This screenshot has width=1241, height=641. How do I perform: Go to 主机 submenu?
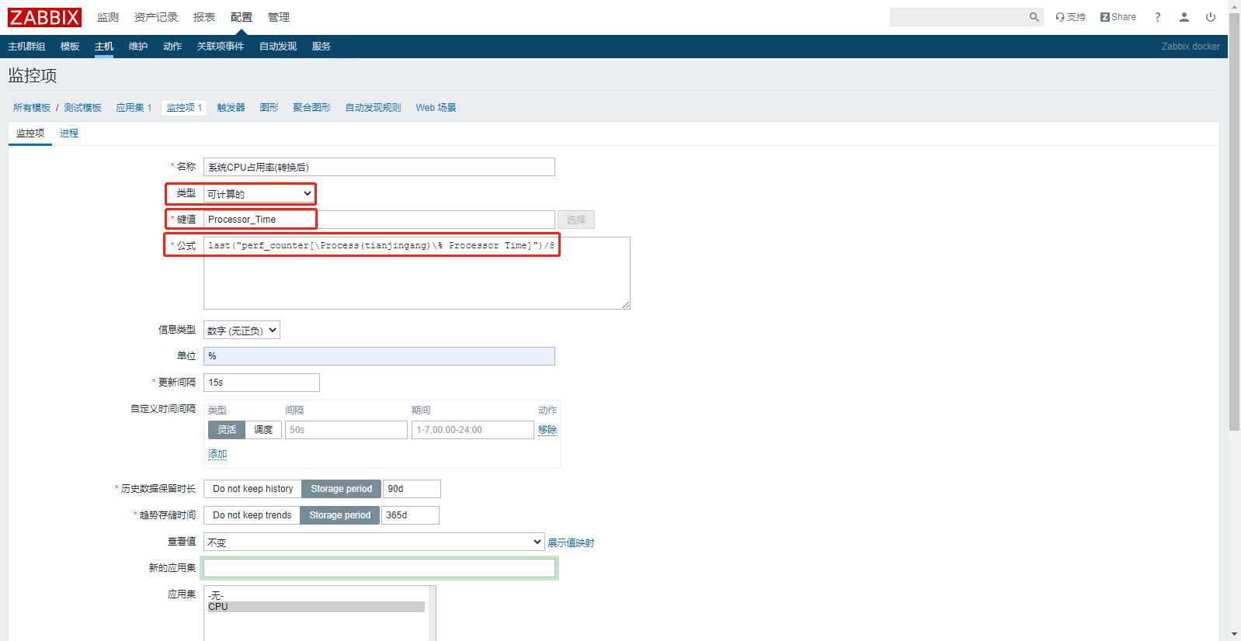104,47
